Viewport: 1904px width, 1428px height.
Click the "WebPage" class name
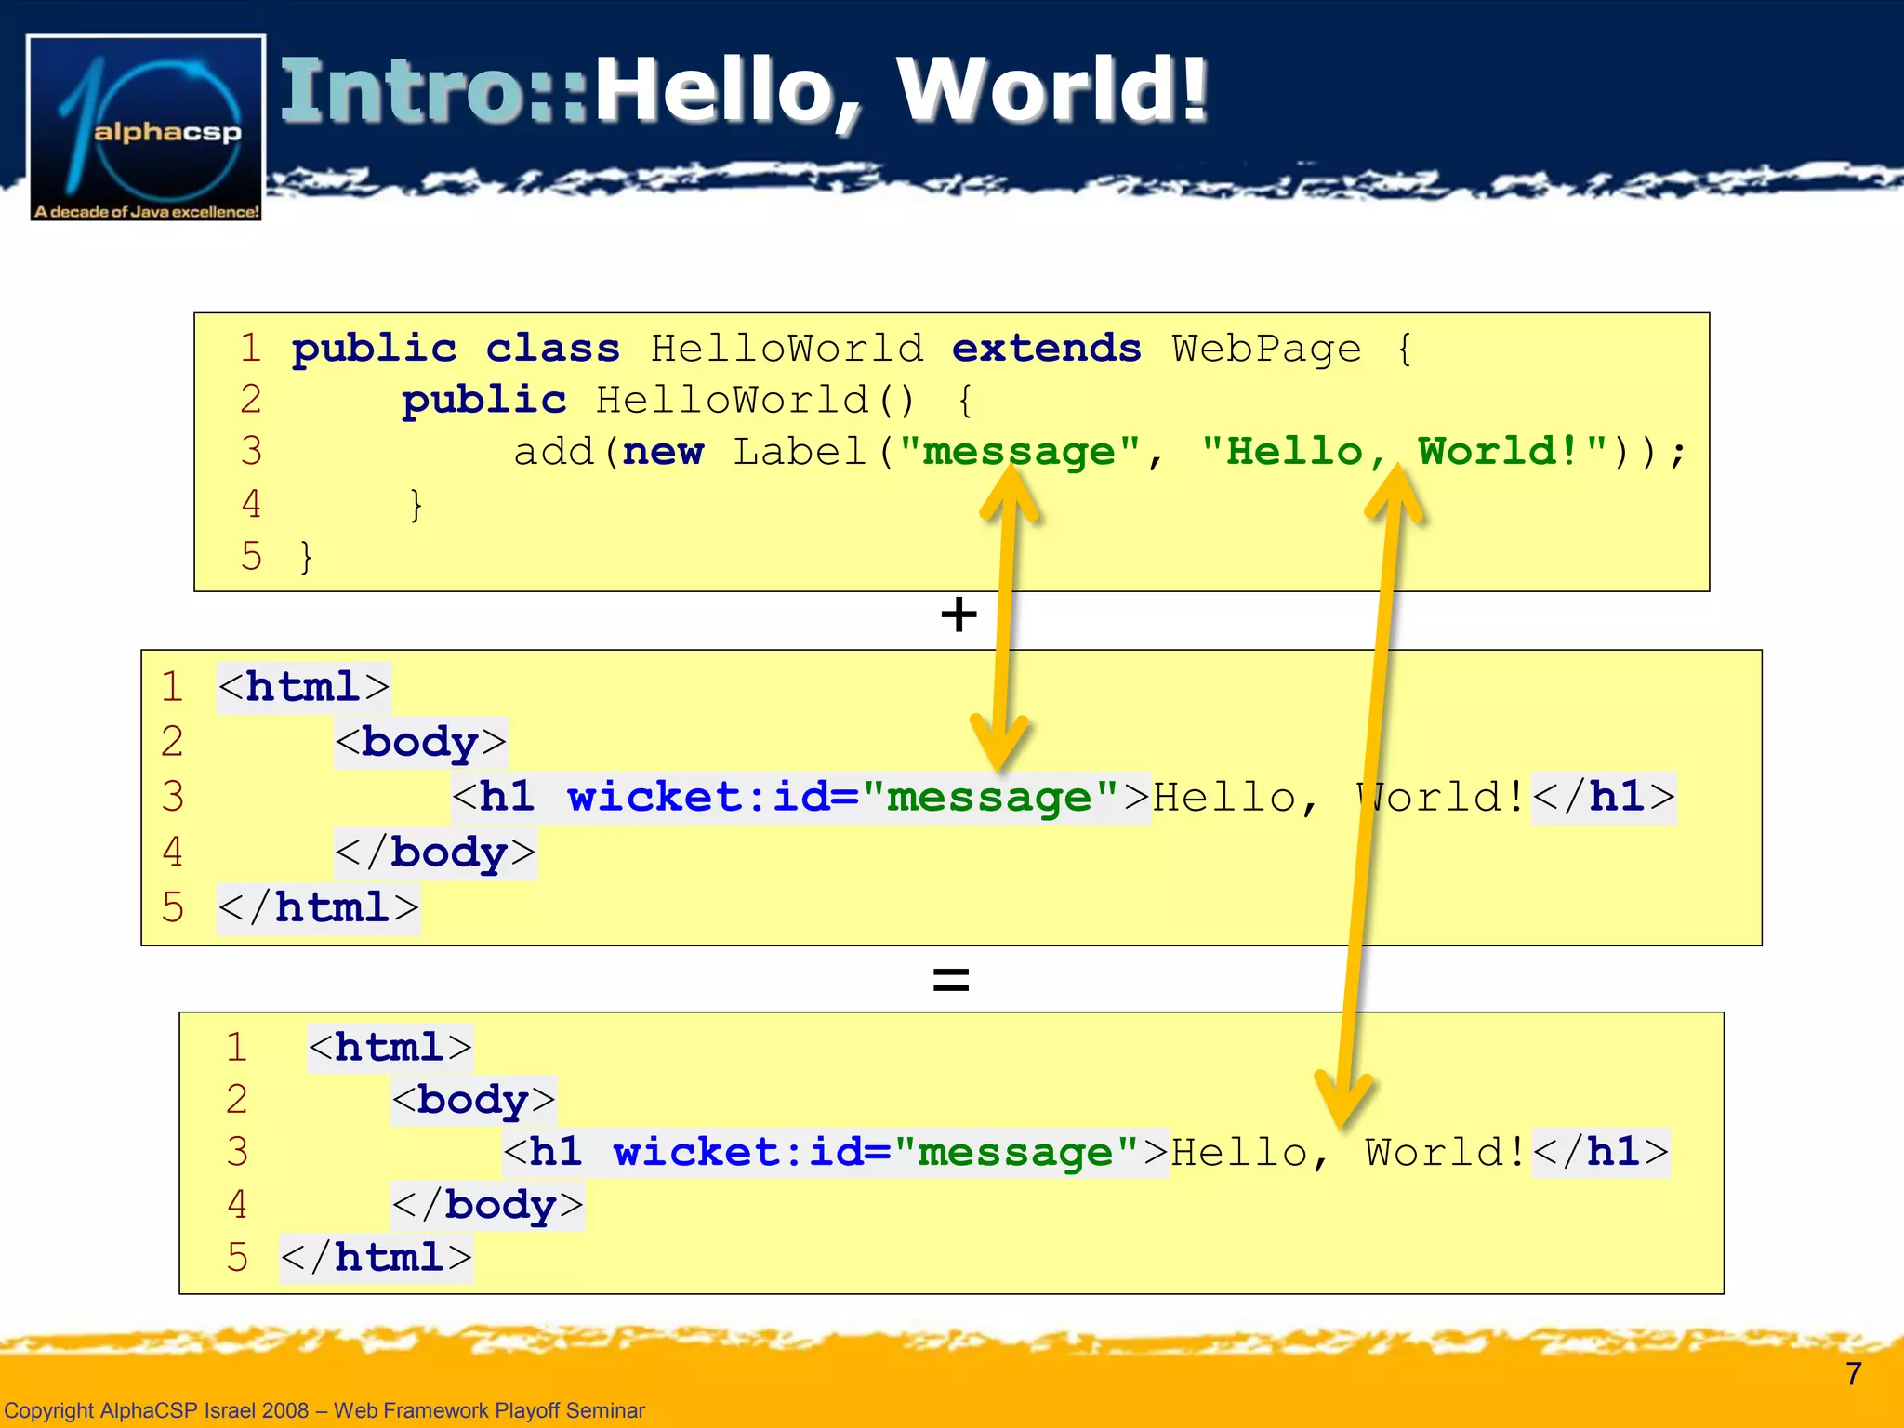(1266, 349)
